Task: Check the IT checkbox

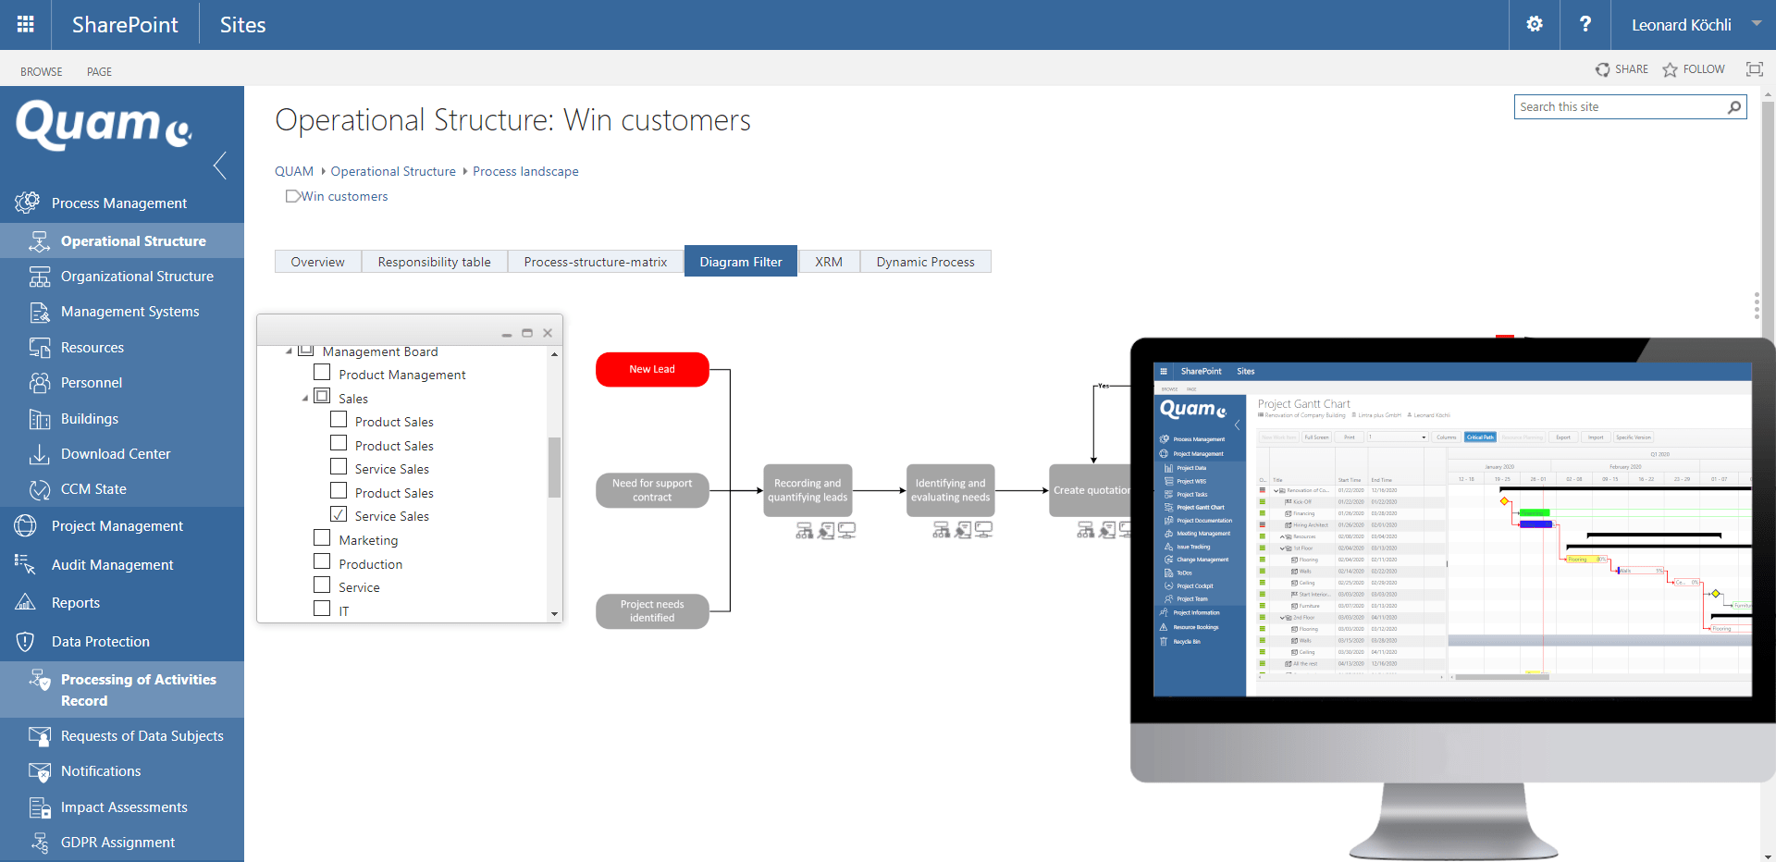Action: pos(322,609)
